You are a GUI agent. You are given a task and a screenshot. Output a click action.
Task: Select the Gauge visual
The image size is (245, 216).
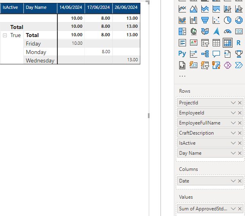click(x=228, y=31)
